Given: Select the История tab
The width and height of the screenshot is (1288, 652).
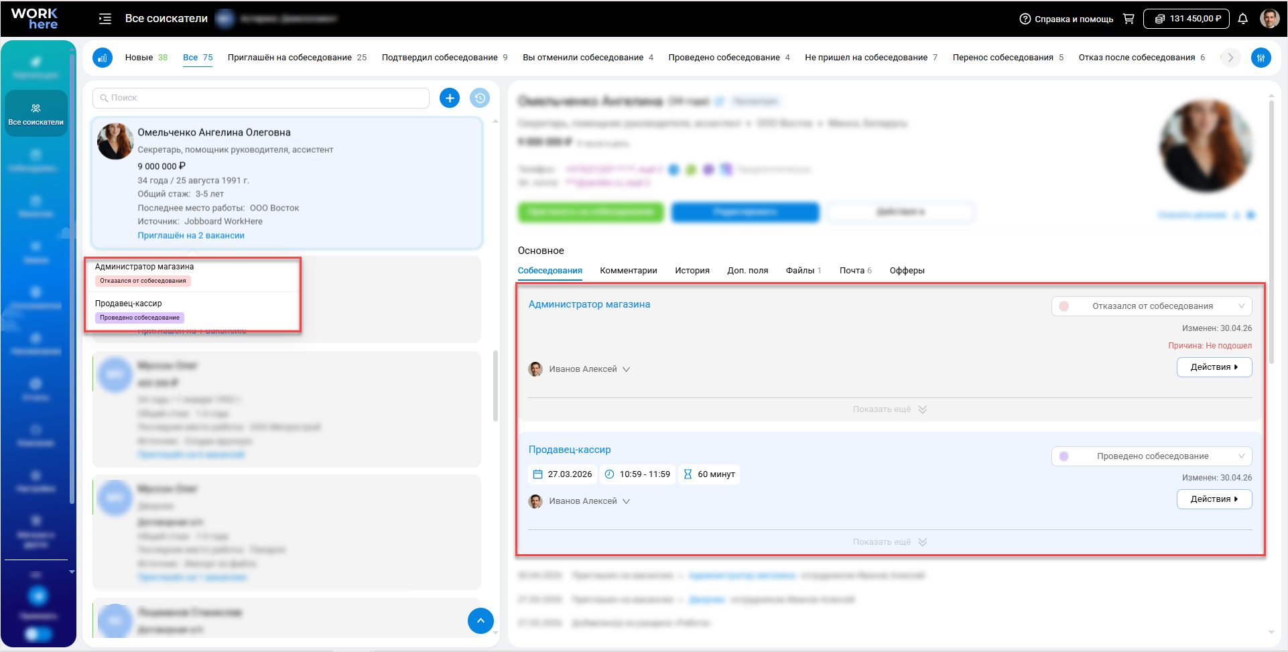Looking at the screenshot, I should tap(692, 271).
